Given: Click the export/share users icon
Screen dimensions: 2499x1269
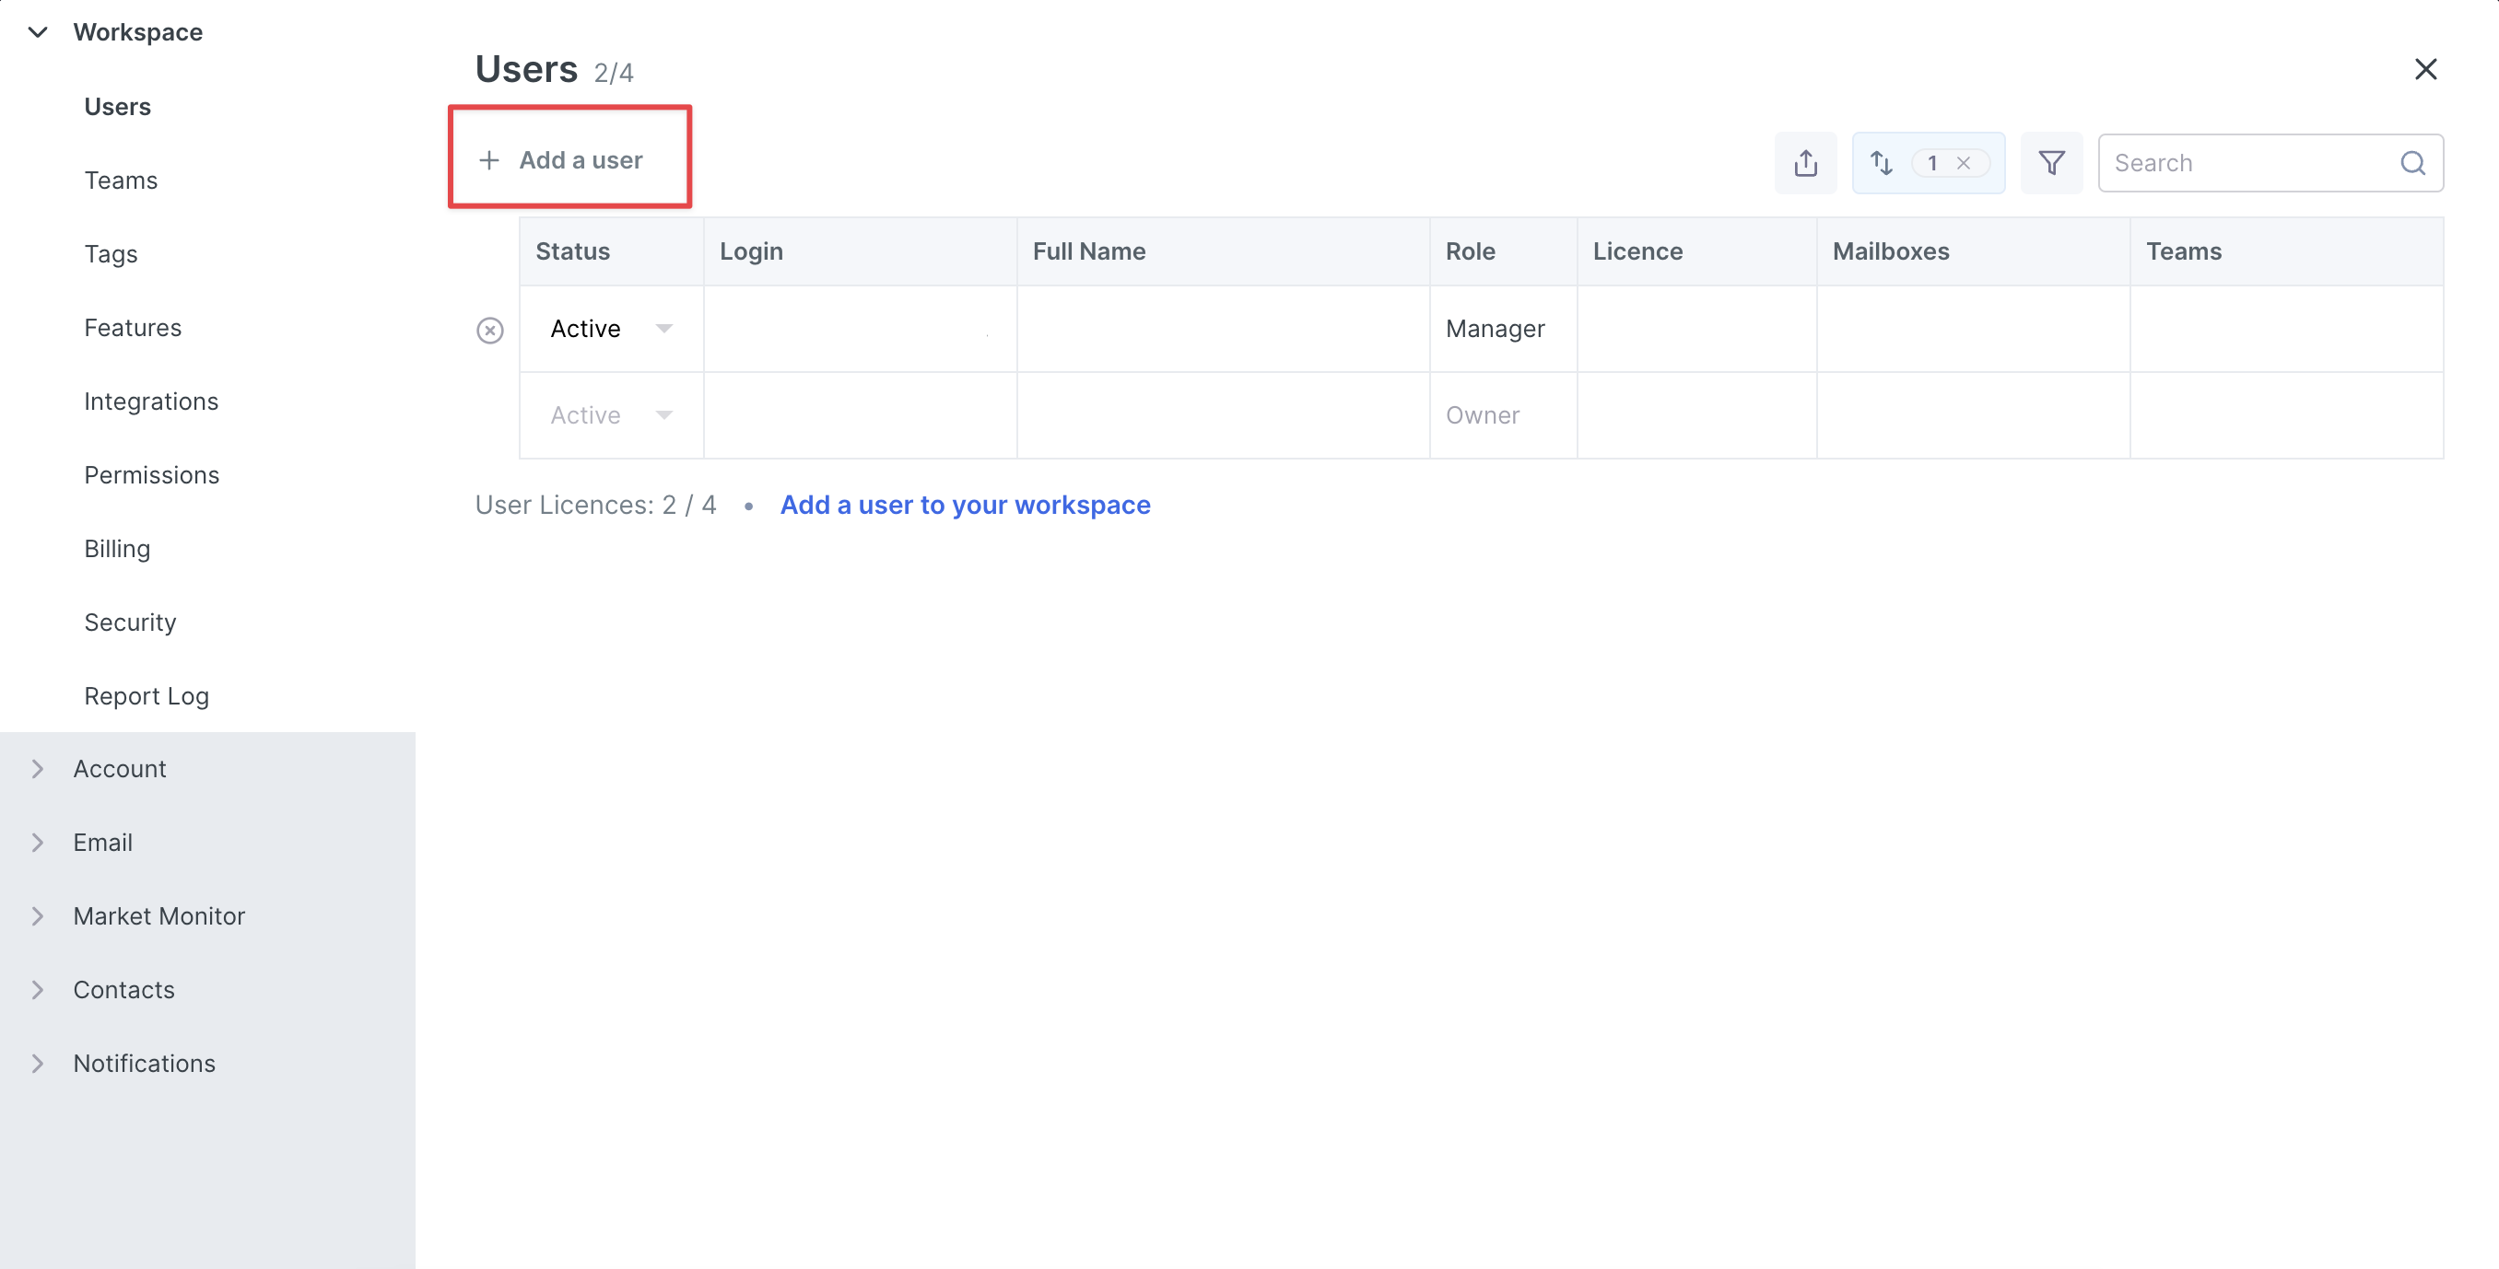Looking at the screenshot, I should (x=1805, y=163).
